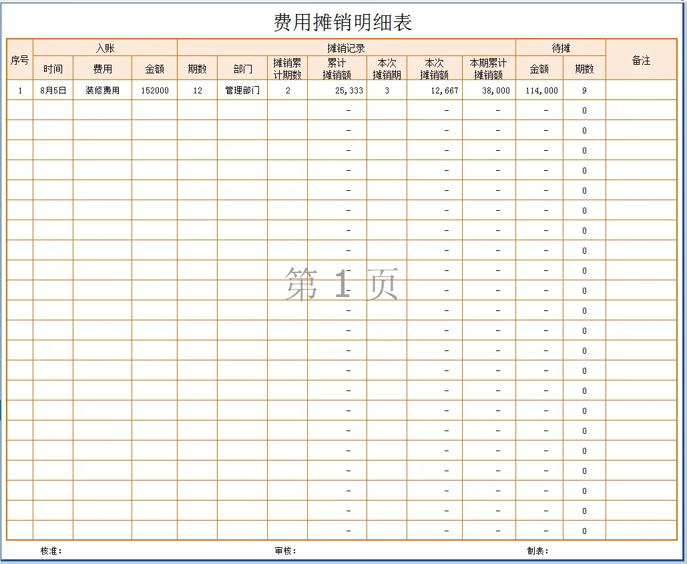Select the title 费用摊销明细表
687x564 pixels.
342,22
